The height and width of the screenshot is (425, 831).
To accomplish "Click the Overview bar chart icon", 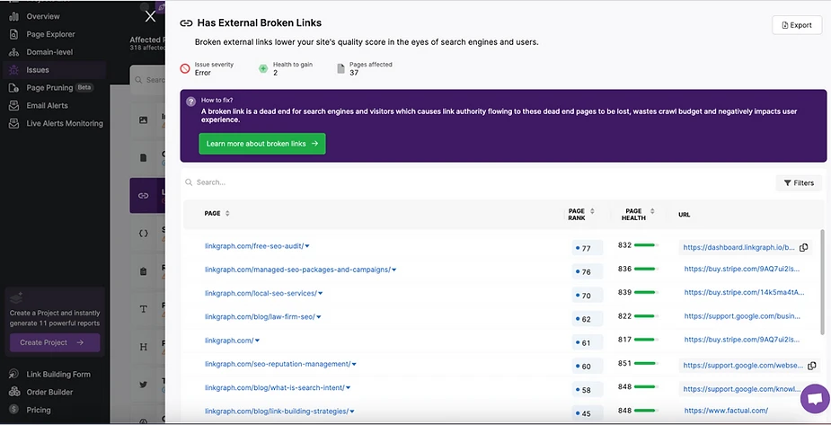I will point(14,16).
